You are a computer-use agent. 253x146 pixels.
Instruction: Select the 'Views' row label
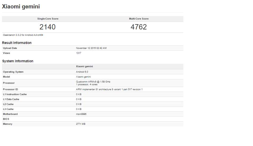6,53
